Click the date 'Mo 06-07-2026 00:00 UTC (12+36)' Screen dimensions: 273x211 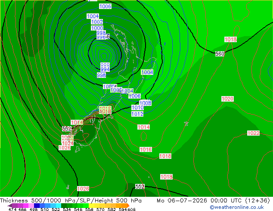click(213, 201)
